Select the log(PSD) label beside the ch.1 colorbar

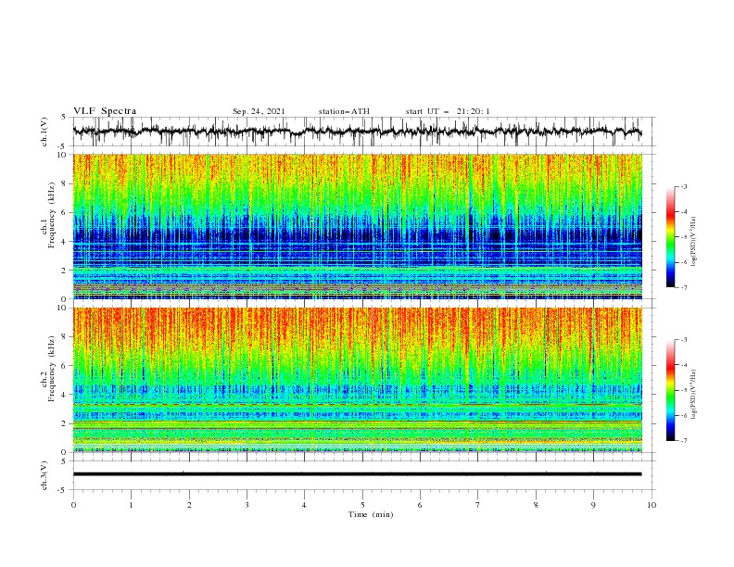[x=693, y=242]
